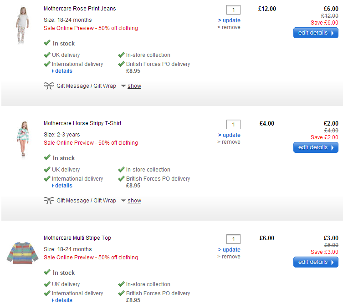Edit details of Rose Print Jeans
The image size is (343, 303).
coord(316,33)
